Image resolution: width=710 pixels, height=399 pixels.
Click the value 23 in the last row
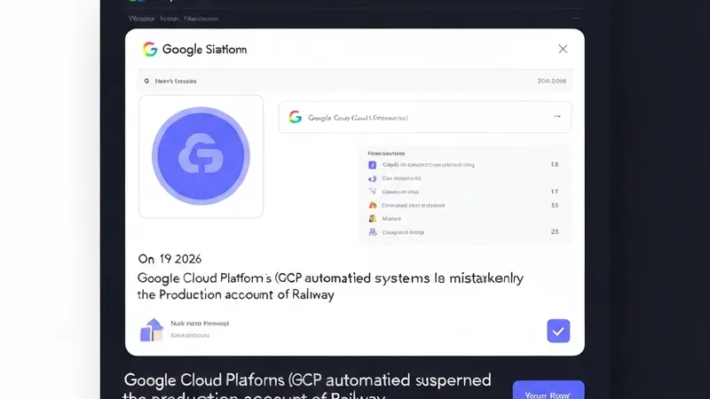click(555, 231)
